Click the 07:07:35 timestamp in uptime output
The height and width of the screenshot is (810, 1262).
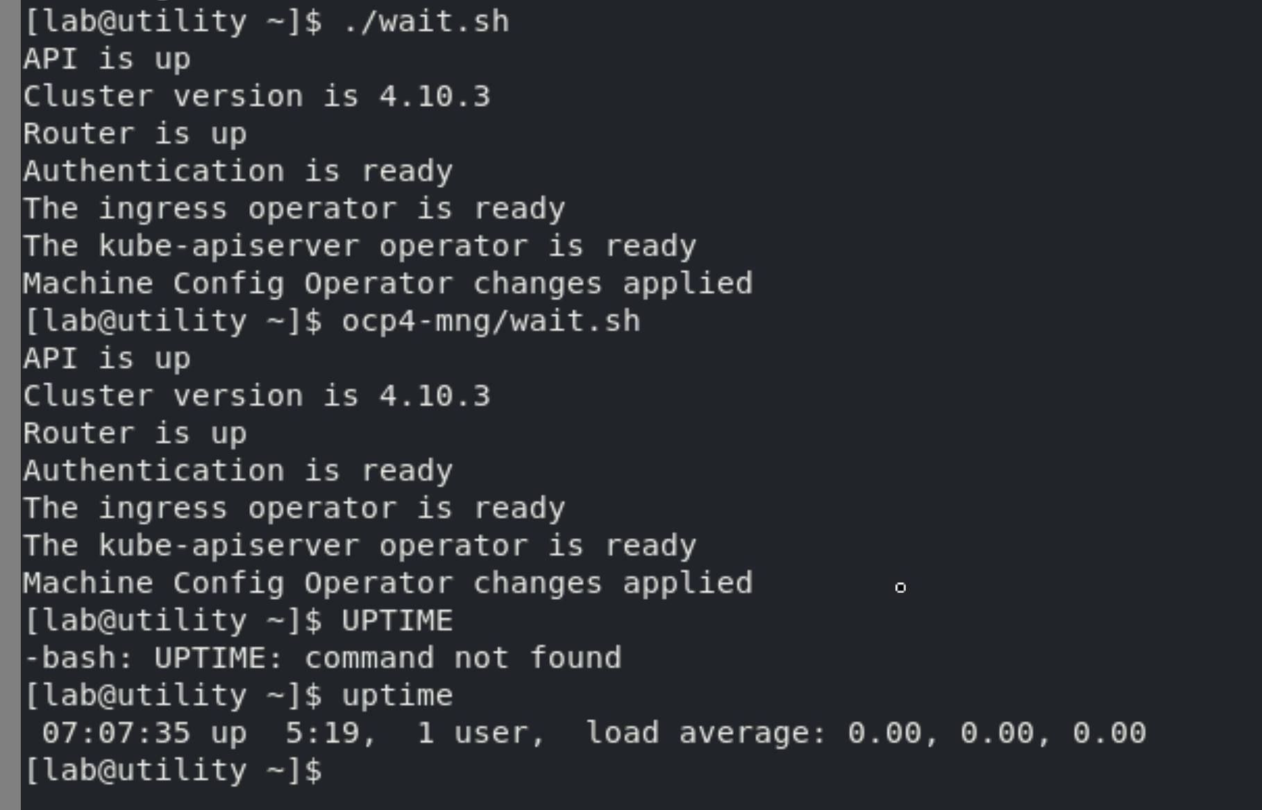(115, 733)
